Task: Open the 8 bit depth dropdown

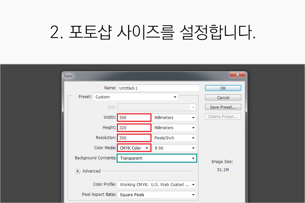Action: 174,148
